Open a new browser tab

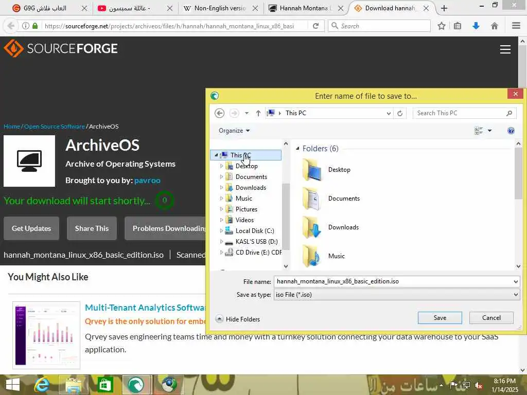444,8
